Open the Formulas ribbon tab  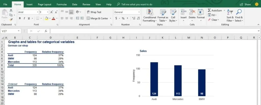tap(62, 4)
